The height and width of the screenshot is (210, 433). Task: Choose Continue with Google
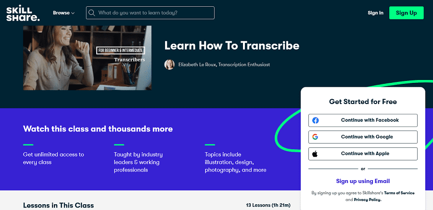363,137
